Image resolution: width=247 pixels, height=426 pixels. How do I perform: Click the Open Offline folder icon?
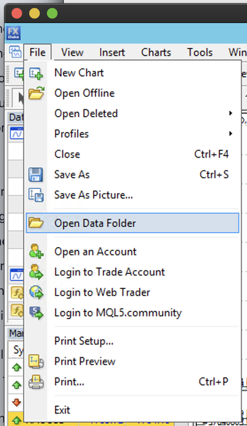click(36, 93)
